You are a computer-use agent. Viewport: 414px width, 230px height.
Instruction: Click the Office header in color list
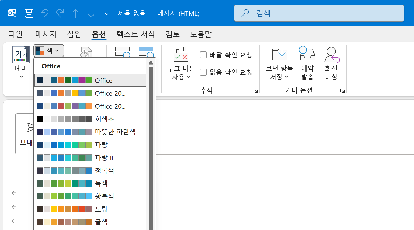tap(51, 66)
